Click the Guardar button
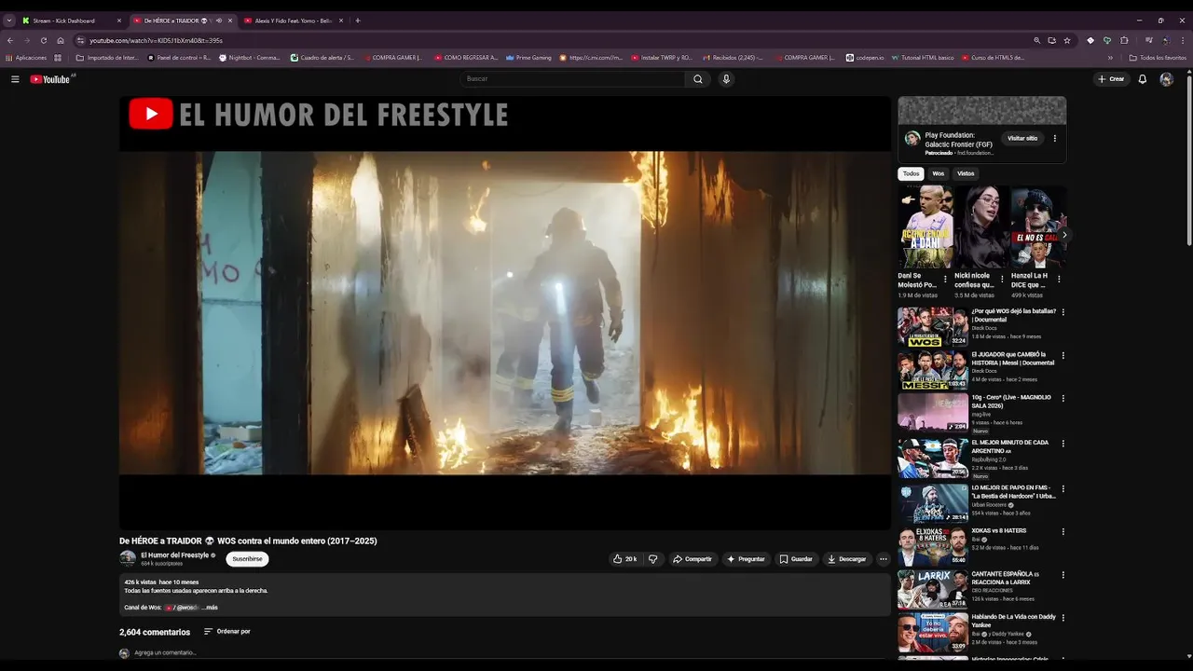The width and height of the screenshot is (1193, 671). [x=796, y=559]
